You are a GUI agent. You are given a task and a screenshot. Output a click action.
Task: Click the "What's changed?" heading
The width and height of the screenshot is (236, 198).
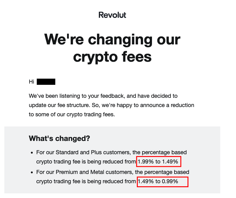coord(59,138)
